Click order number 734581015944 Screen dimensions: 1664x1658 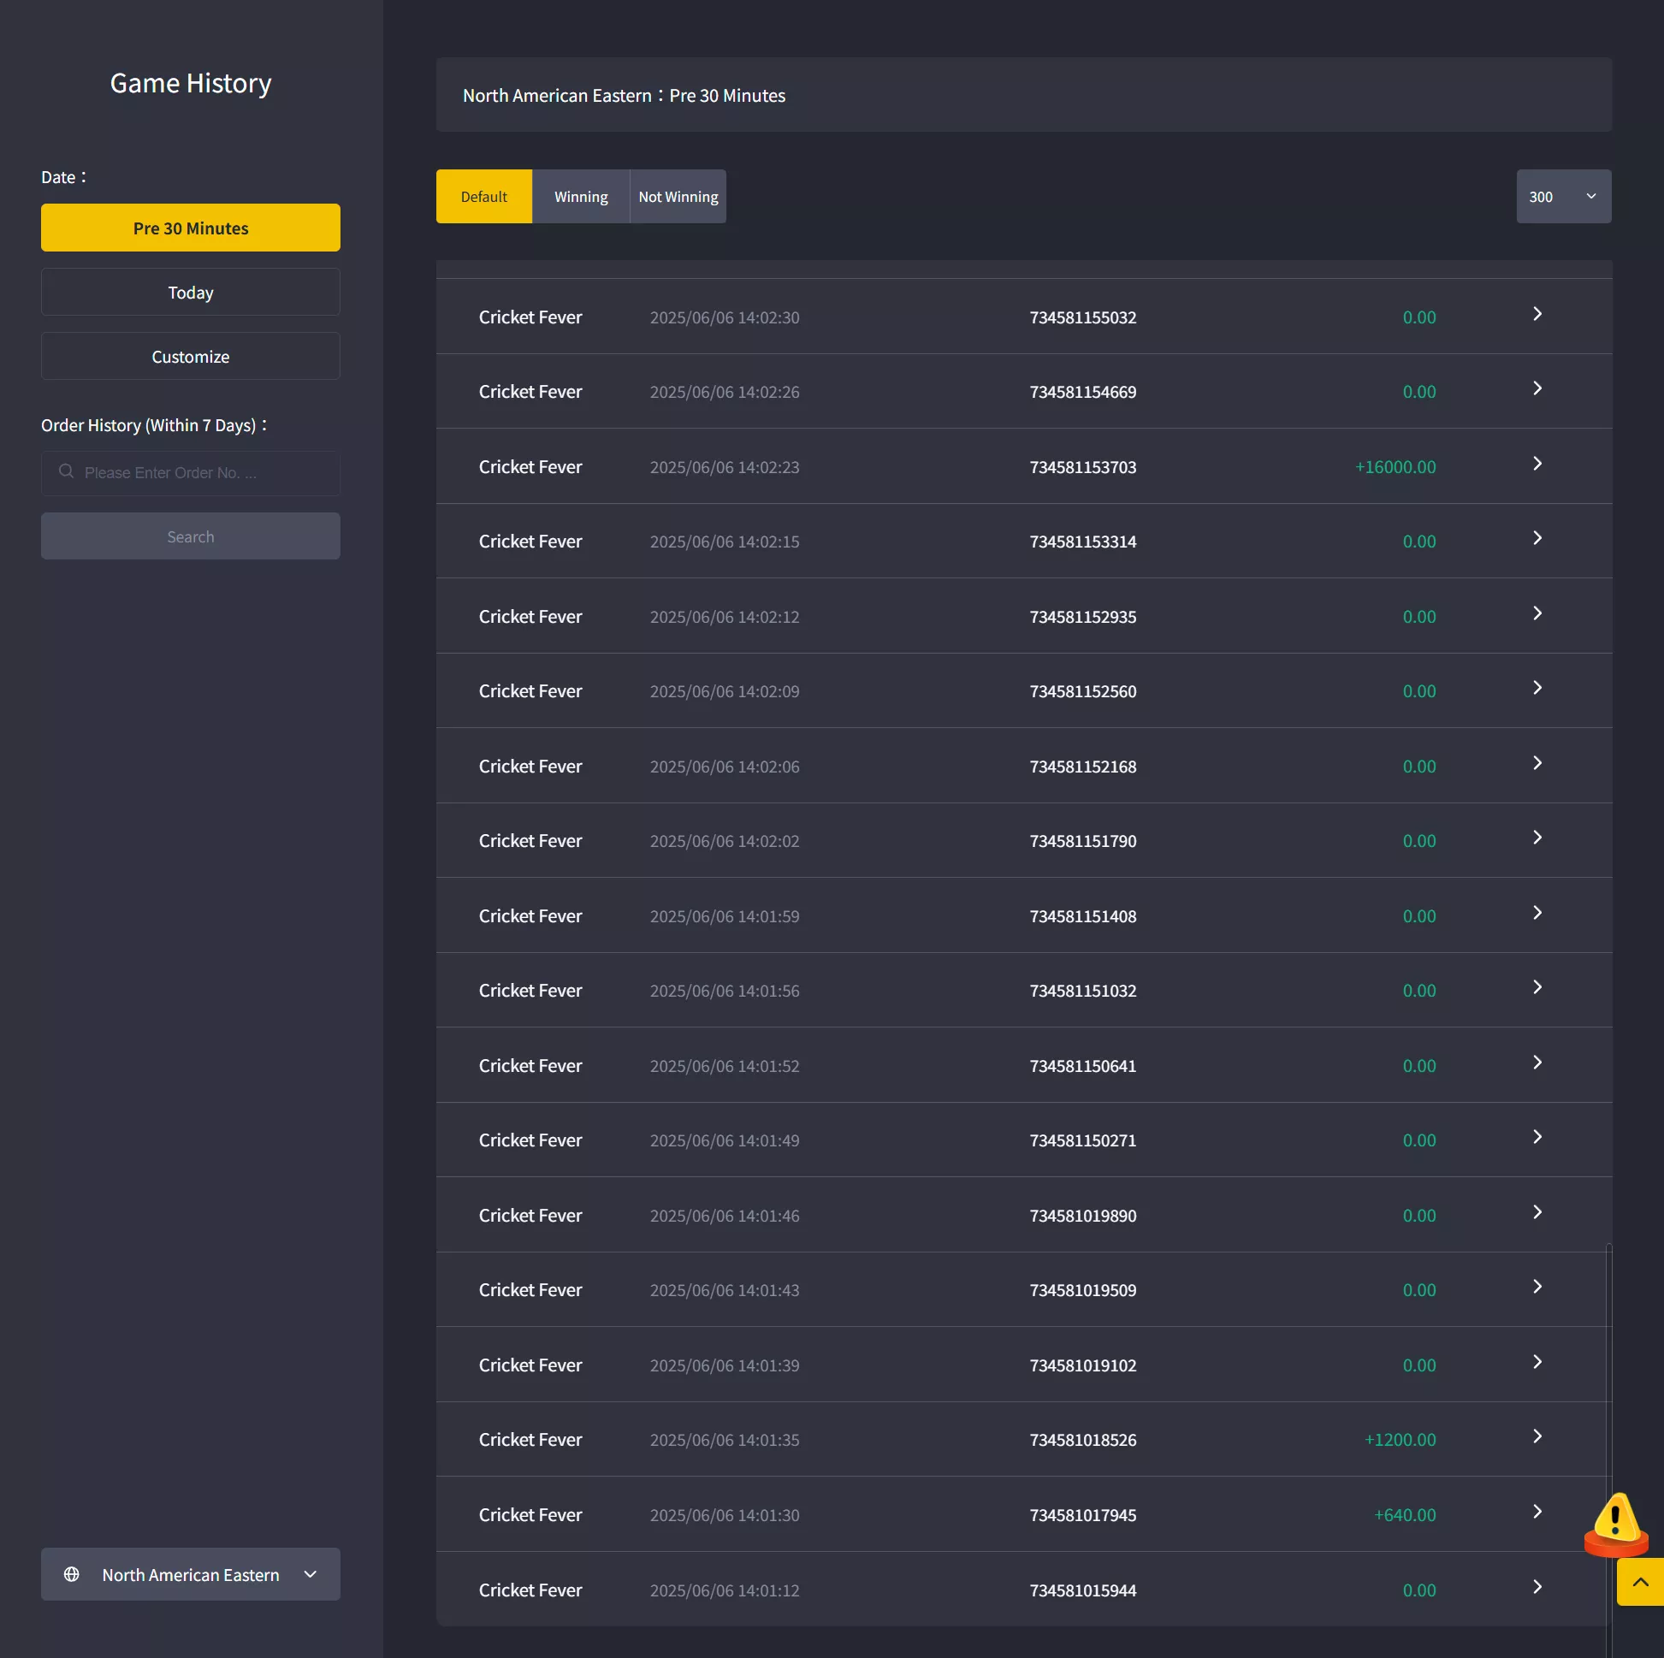(x=1082, y=1590)
